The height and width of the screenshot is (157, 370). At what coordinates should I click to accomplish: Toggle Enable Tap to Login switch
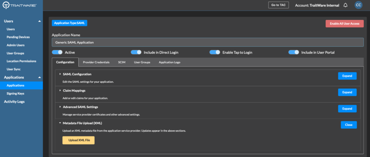pyautogui.click(x=215, y=52)
